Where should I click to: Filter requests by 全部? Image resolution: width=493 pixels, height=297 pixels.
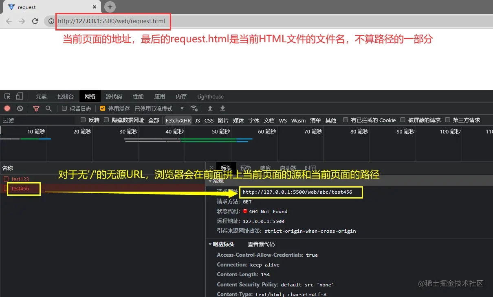pos(154,120)
